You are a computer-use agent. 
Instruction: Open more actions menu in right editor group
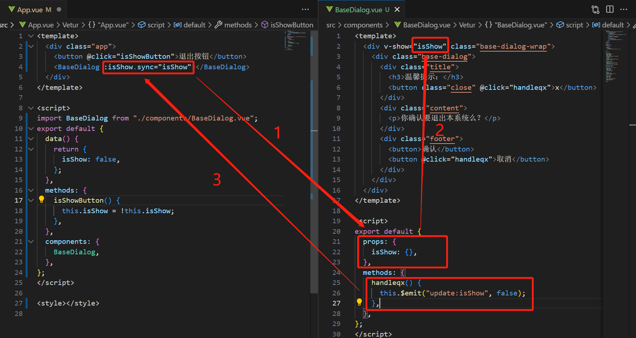pyautogui.click(x=624, y=9)
